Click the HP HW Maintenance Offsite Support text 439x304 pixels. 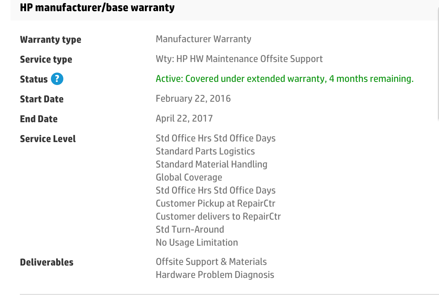pos(239,59)
